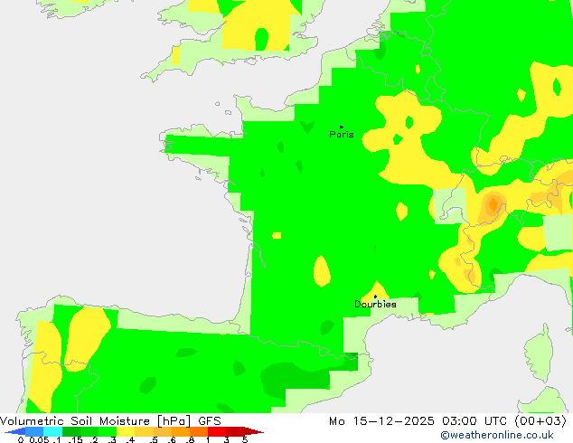Click the cyan 0.1 legend swatch

click(x=52, y=431)
